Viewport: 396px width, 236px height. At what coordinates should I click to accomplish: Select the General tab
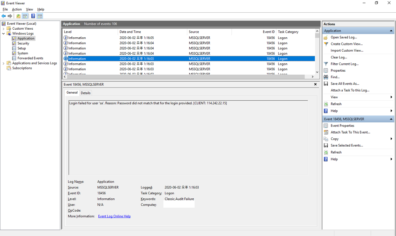coord(72,93)
